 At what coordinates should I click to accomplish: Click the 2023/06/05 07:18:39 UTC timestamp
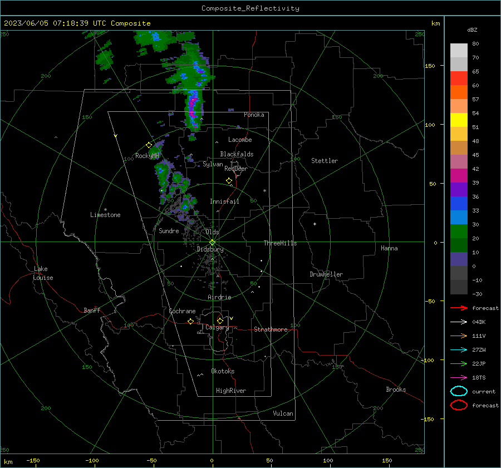(x=55, y=23)
